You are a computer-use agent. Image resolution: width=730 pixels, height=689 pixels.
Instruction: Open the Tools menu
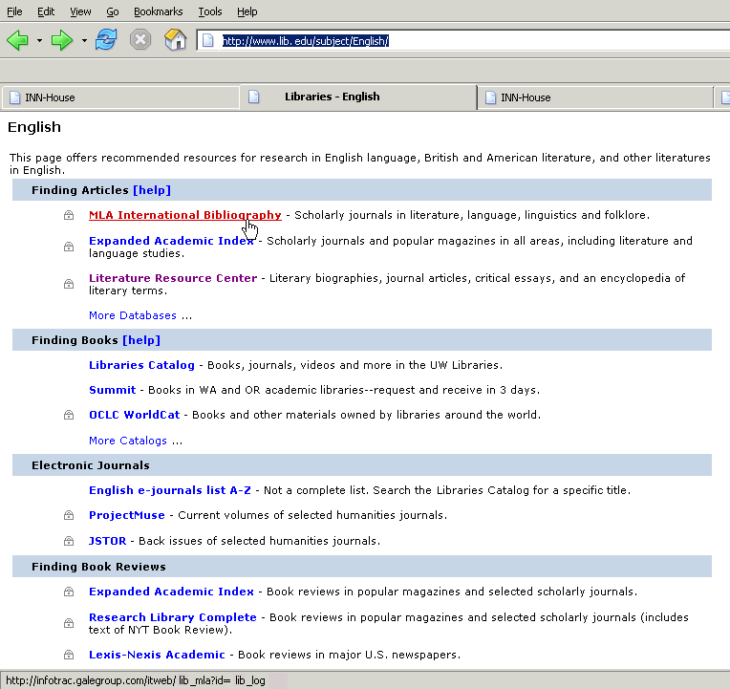coord(210,11)
